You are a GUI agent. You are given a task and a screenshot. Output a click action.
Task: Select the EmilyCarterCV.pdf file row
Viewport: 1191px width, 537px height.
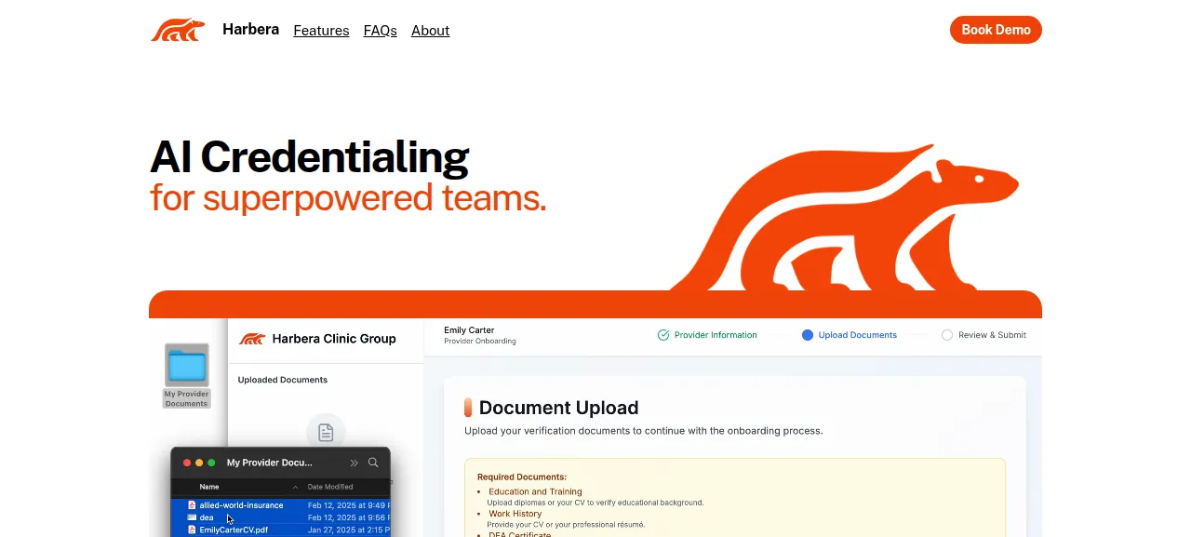coord(281,530)
